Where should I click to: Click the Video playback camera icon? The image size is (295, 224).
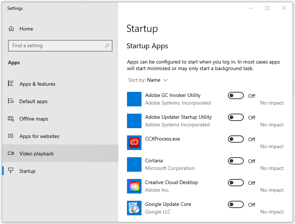(x=11, y=154)
